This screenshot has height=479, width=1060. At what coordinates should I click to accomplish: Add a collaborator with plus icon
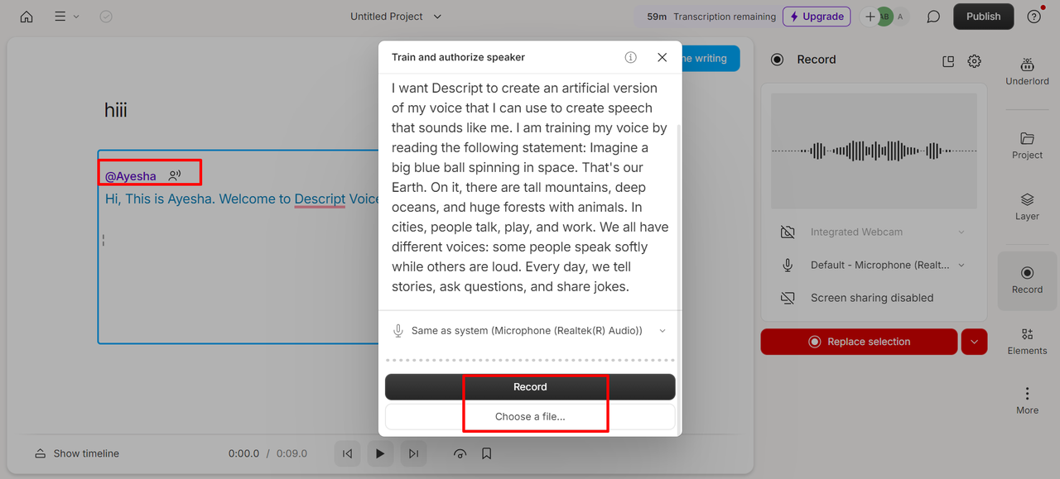tap(870, 17)
